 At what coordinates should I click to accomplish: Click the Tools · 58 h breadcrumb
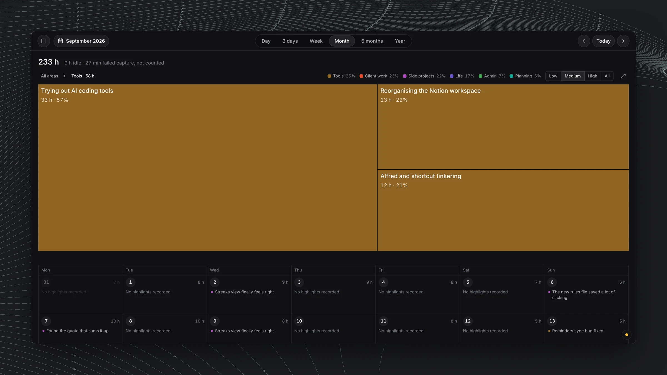tap(83, 76)
